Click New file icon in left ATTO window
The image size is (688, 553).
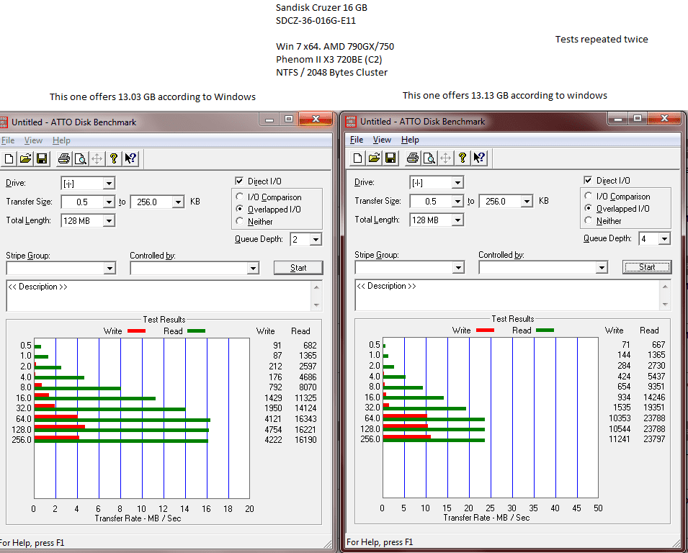point(9,158)
